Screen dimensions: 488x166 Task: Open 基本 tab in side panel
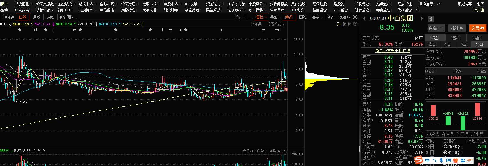456,38
